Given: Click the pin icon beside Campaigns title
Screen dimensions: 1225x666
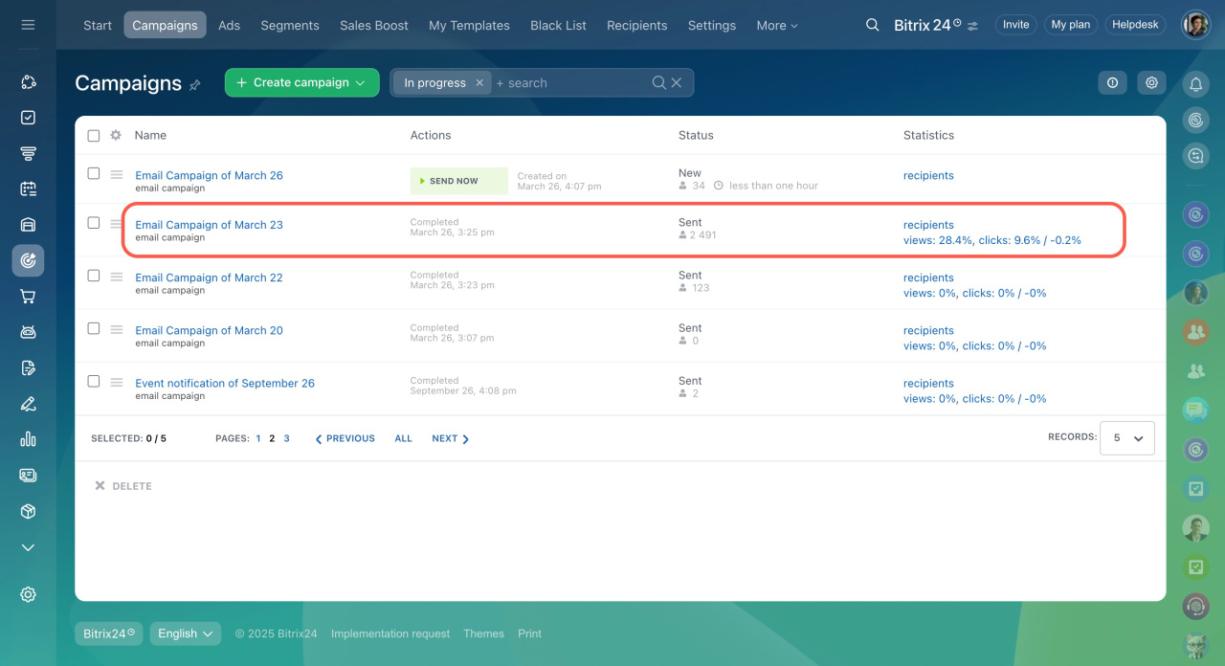Looking at the screenshot, I should coord(195,84).
